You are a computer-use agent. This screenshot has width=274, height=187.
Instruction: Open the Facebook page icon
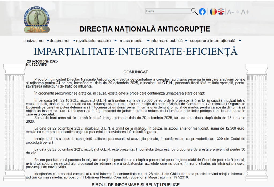202,11
